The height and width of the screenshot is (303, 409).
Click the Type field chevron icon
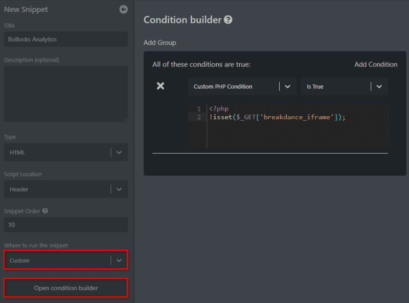pos(120,152)
